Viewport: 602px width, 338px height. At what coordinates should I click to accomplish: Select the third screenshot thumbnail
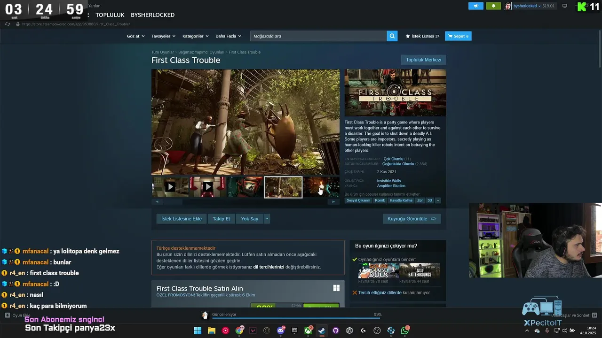coord(246,187)
